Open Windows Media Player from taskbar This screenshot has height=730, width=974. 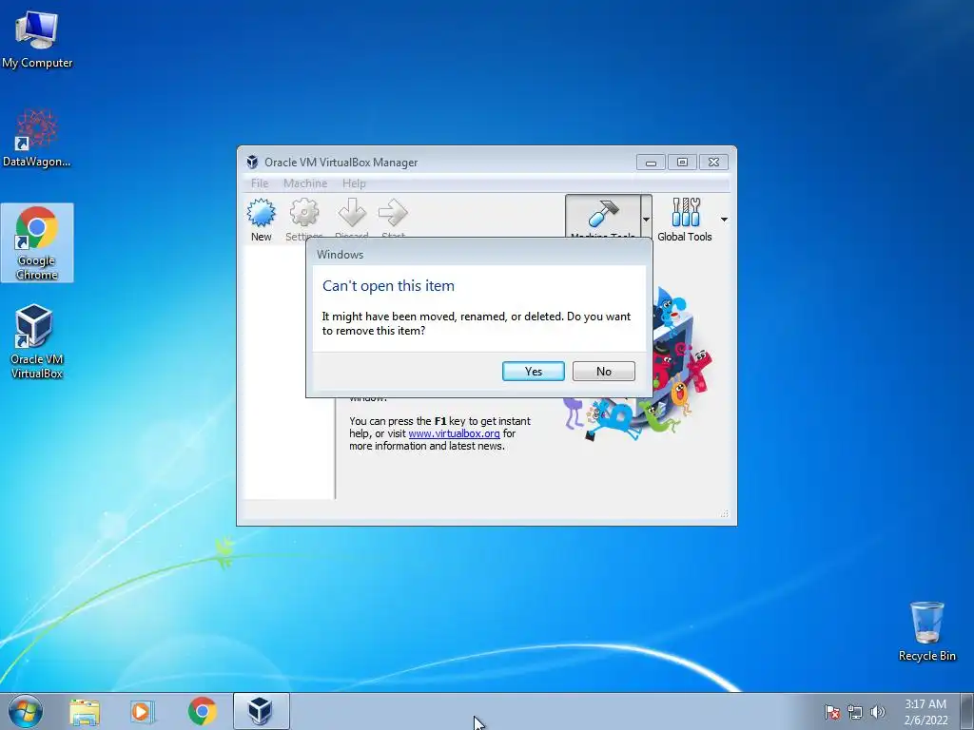point(143,711)
